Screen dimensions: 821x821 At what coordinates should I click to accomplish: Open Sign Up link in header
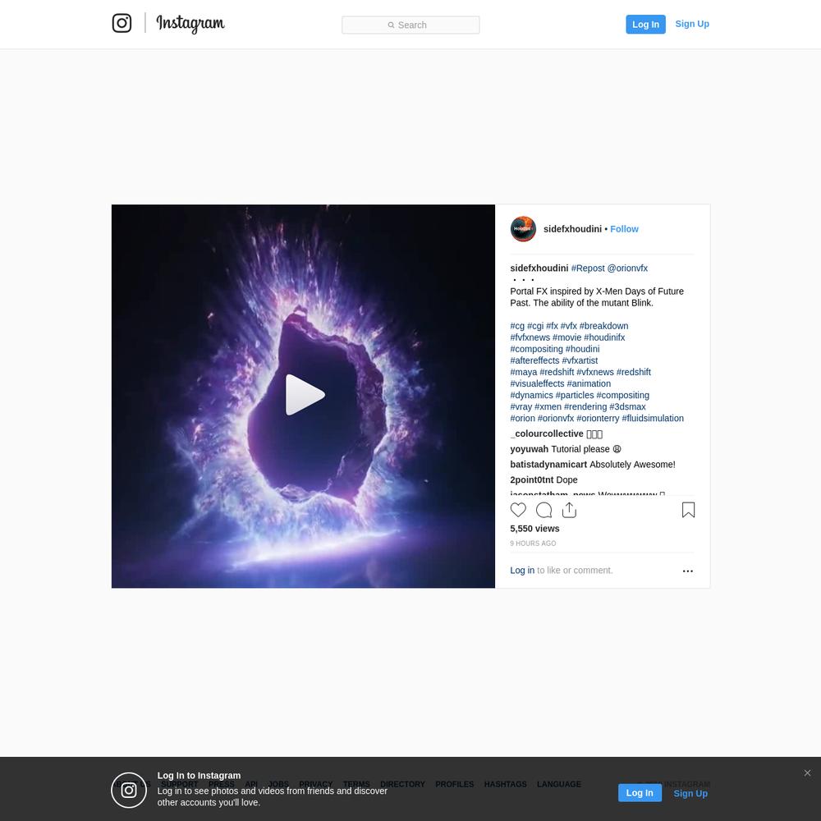[x=692, y=24]
